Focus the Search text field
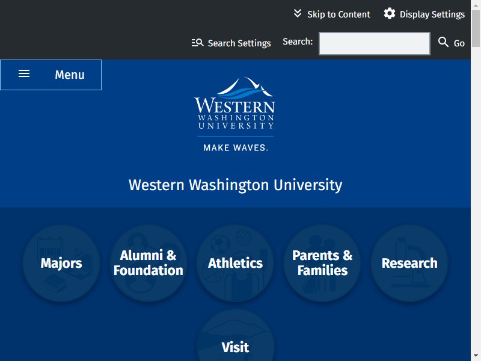The width and height of the screenshot is (481, 361). tap(374, 43)
